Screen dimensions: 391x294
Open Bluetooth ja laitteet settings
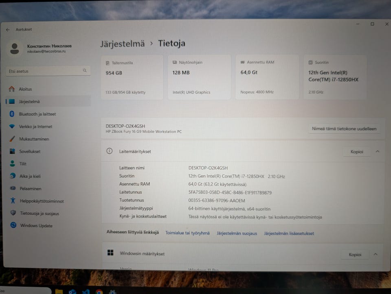point(48,114)
